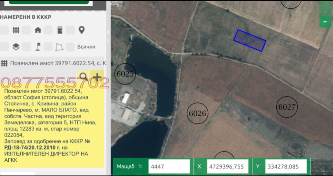
Task: Click the zoom out minus button on map
Action: point(325,22)
